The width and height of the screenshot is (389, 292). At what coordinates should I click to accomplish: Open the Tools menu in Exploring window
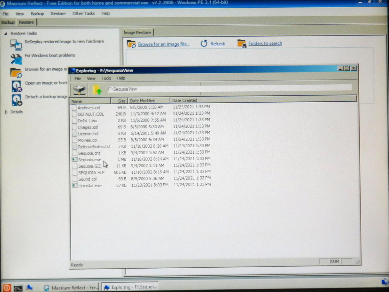(x=106, y=78)
